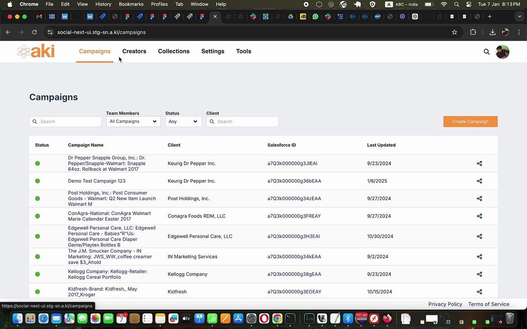Image resolution: width=527 pixels, height=329 pixels.
Task: Go back to previous page
Action: [x=8, y=32]
